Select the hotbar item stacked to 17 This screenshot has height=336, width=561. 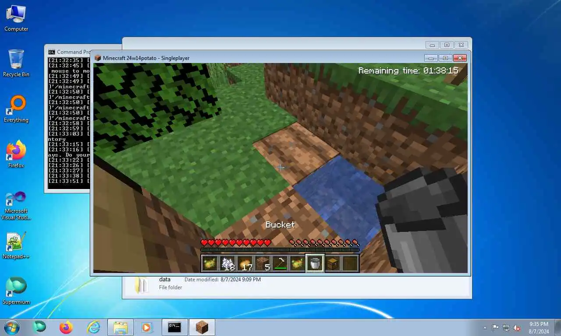[245, 263]
